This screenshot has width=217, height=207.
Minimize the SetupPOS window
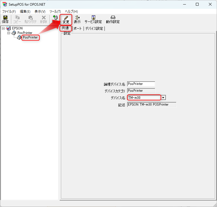point(185,4)
